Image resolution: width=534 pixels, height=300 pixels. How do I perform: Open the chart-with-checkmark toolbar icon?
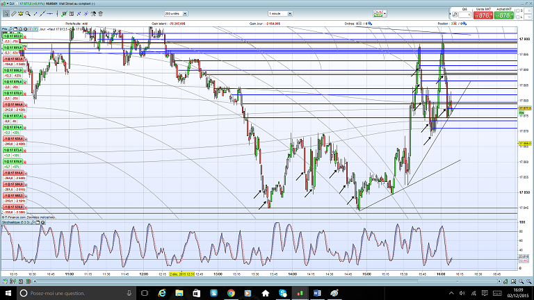click(x=64, y=14)
